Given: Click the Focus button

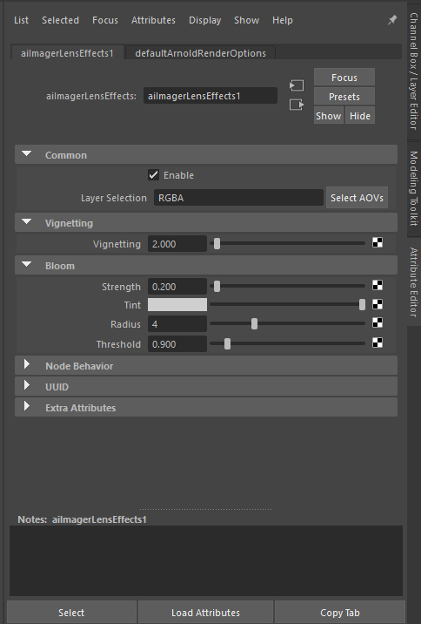Looking at the screenshot, I should point(344,78).
